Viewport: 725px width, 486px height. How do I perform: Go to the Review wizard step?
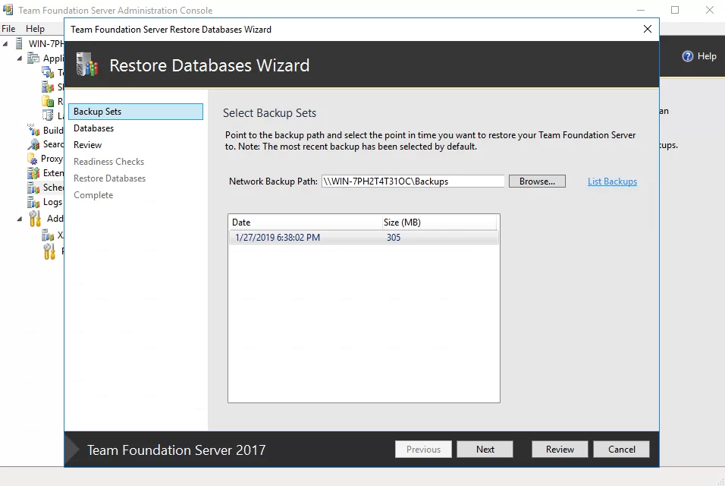tap(87, 145)
